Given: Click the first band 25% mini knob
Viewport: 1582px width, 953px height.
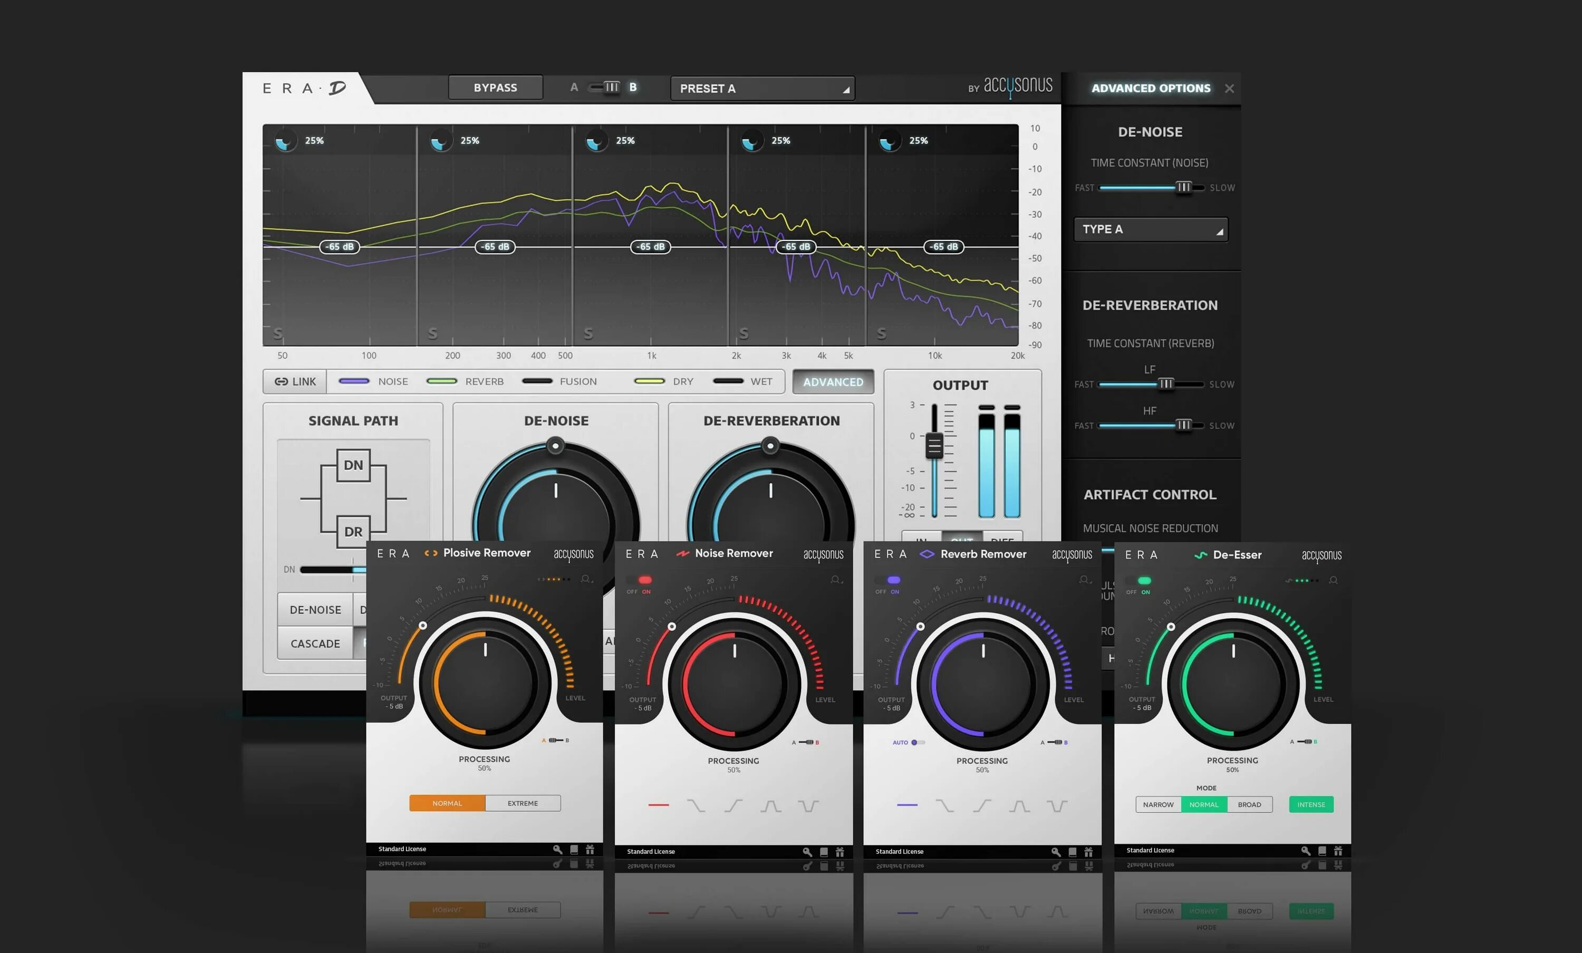Looking at the screenshot, I should coord(285,141).
